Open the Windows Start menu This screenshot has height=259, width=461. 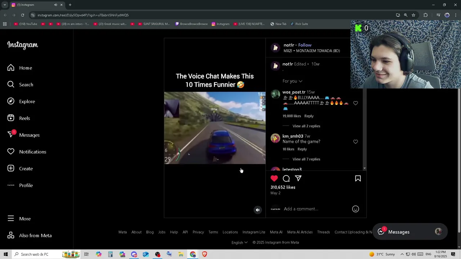pyautogui.click(x=6, y=254)
